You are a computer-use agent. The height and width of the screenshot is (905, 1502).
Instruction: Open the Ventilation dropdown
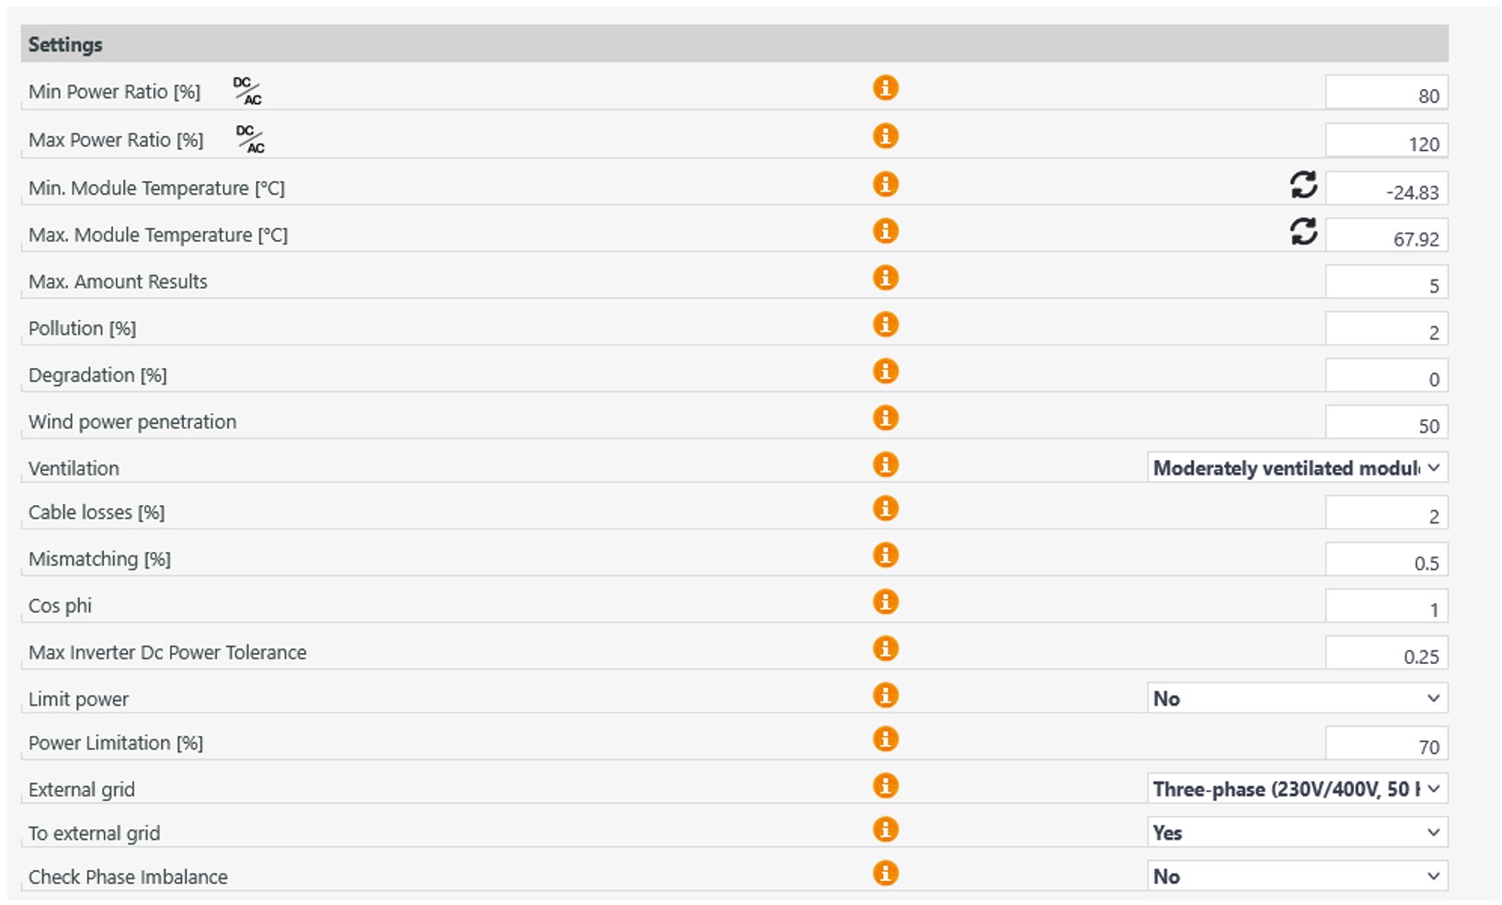point(1296,468)
